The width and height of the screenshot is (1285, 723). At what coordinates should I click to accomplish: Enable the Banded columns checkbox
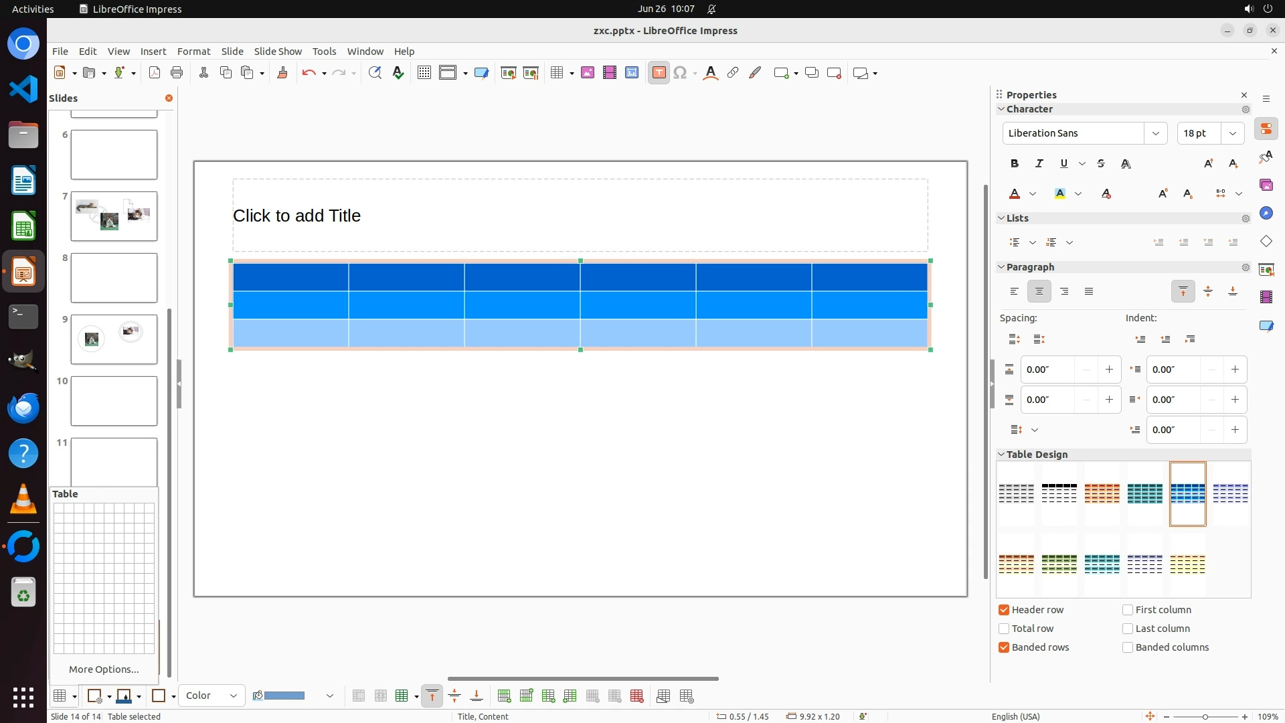(1128, 647)
